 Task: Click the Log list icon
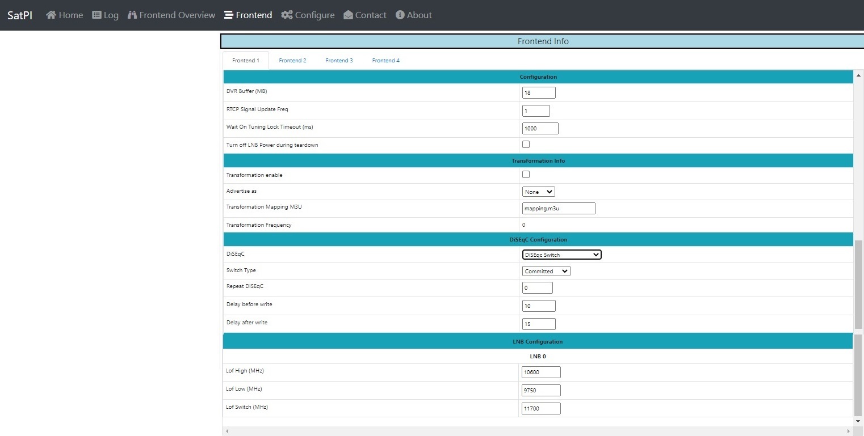tap(97, 15)
